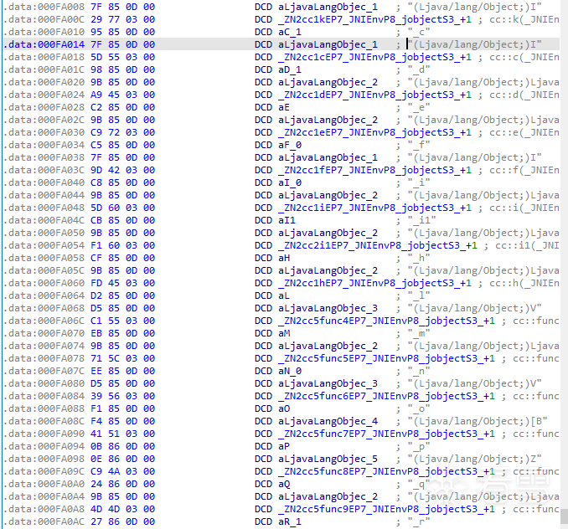
Task: Click the "_i1" string comment
Action: point(421,220)
